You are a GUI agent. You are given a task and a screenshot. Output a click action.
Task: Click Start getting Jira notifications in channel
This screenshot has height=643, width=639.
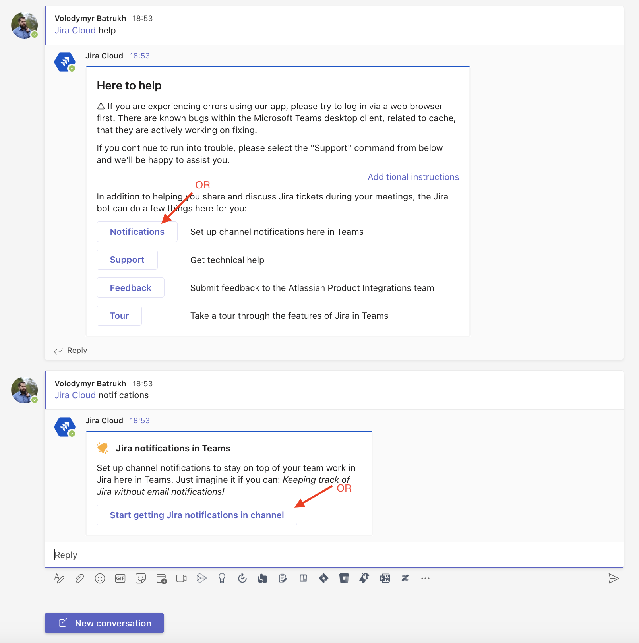[197, 515]
